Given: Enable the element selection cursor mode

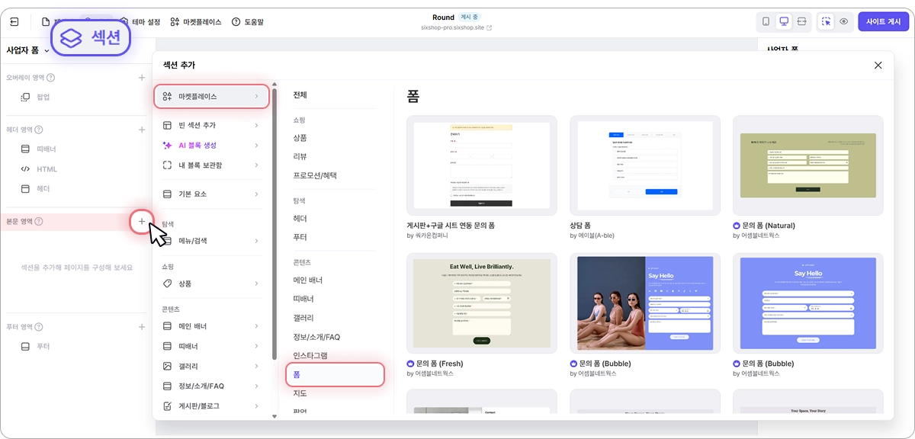Looking at the screenshot, I should pyautogui.click(x=826, y=22).
